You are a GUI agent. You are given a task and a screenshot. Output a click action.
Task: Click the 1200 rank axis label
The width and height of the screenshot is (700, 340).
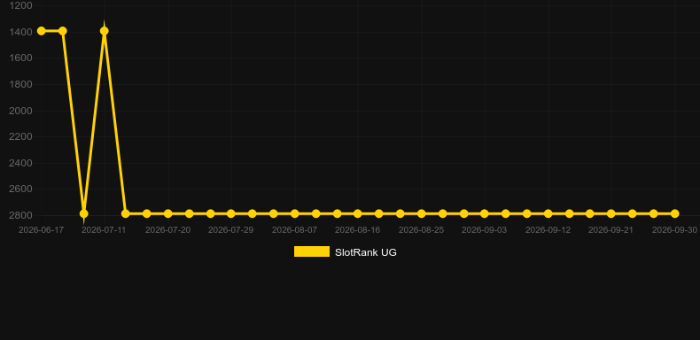pyautogui.click(x=20, y=5)
